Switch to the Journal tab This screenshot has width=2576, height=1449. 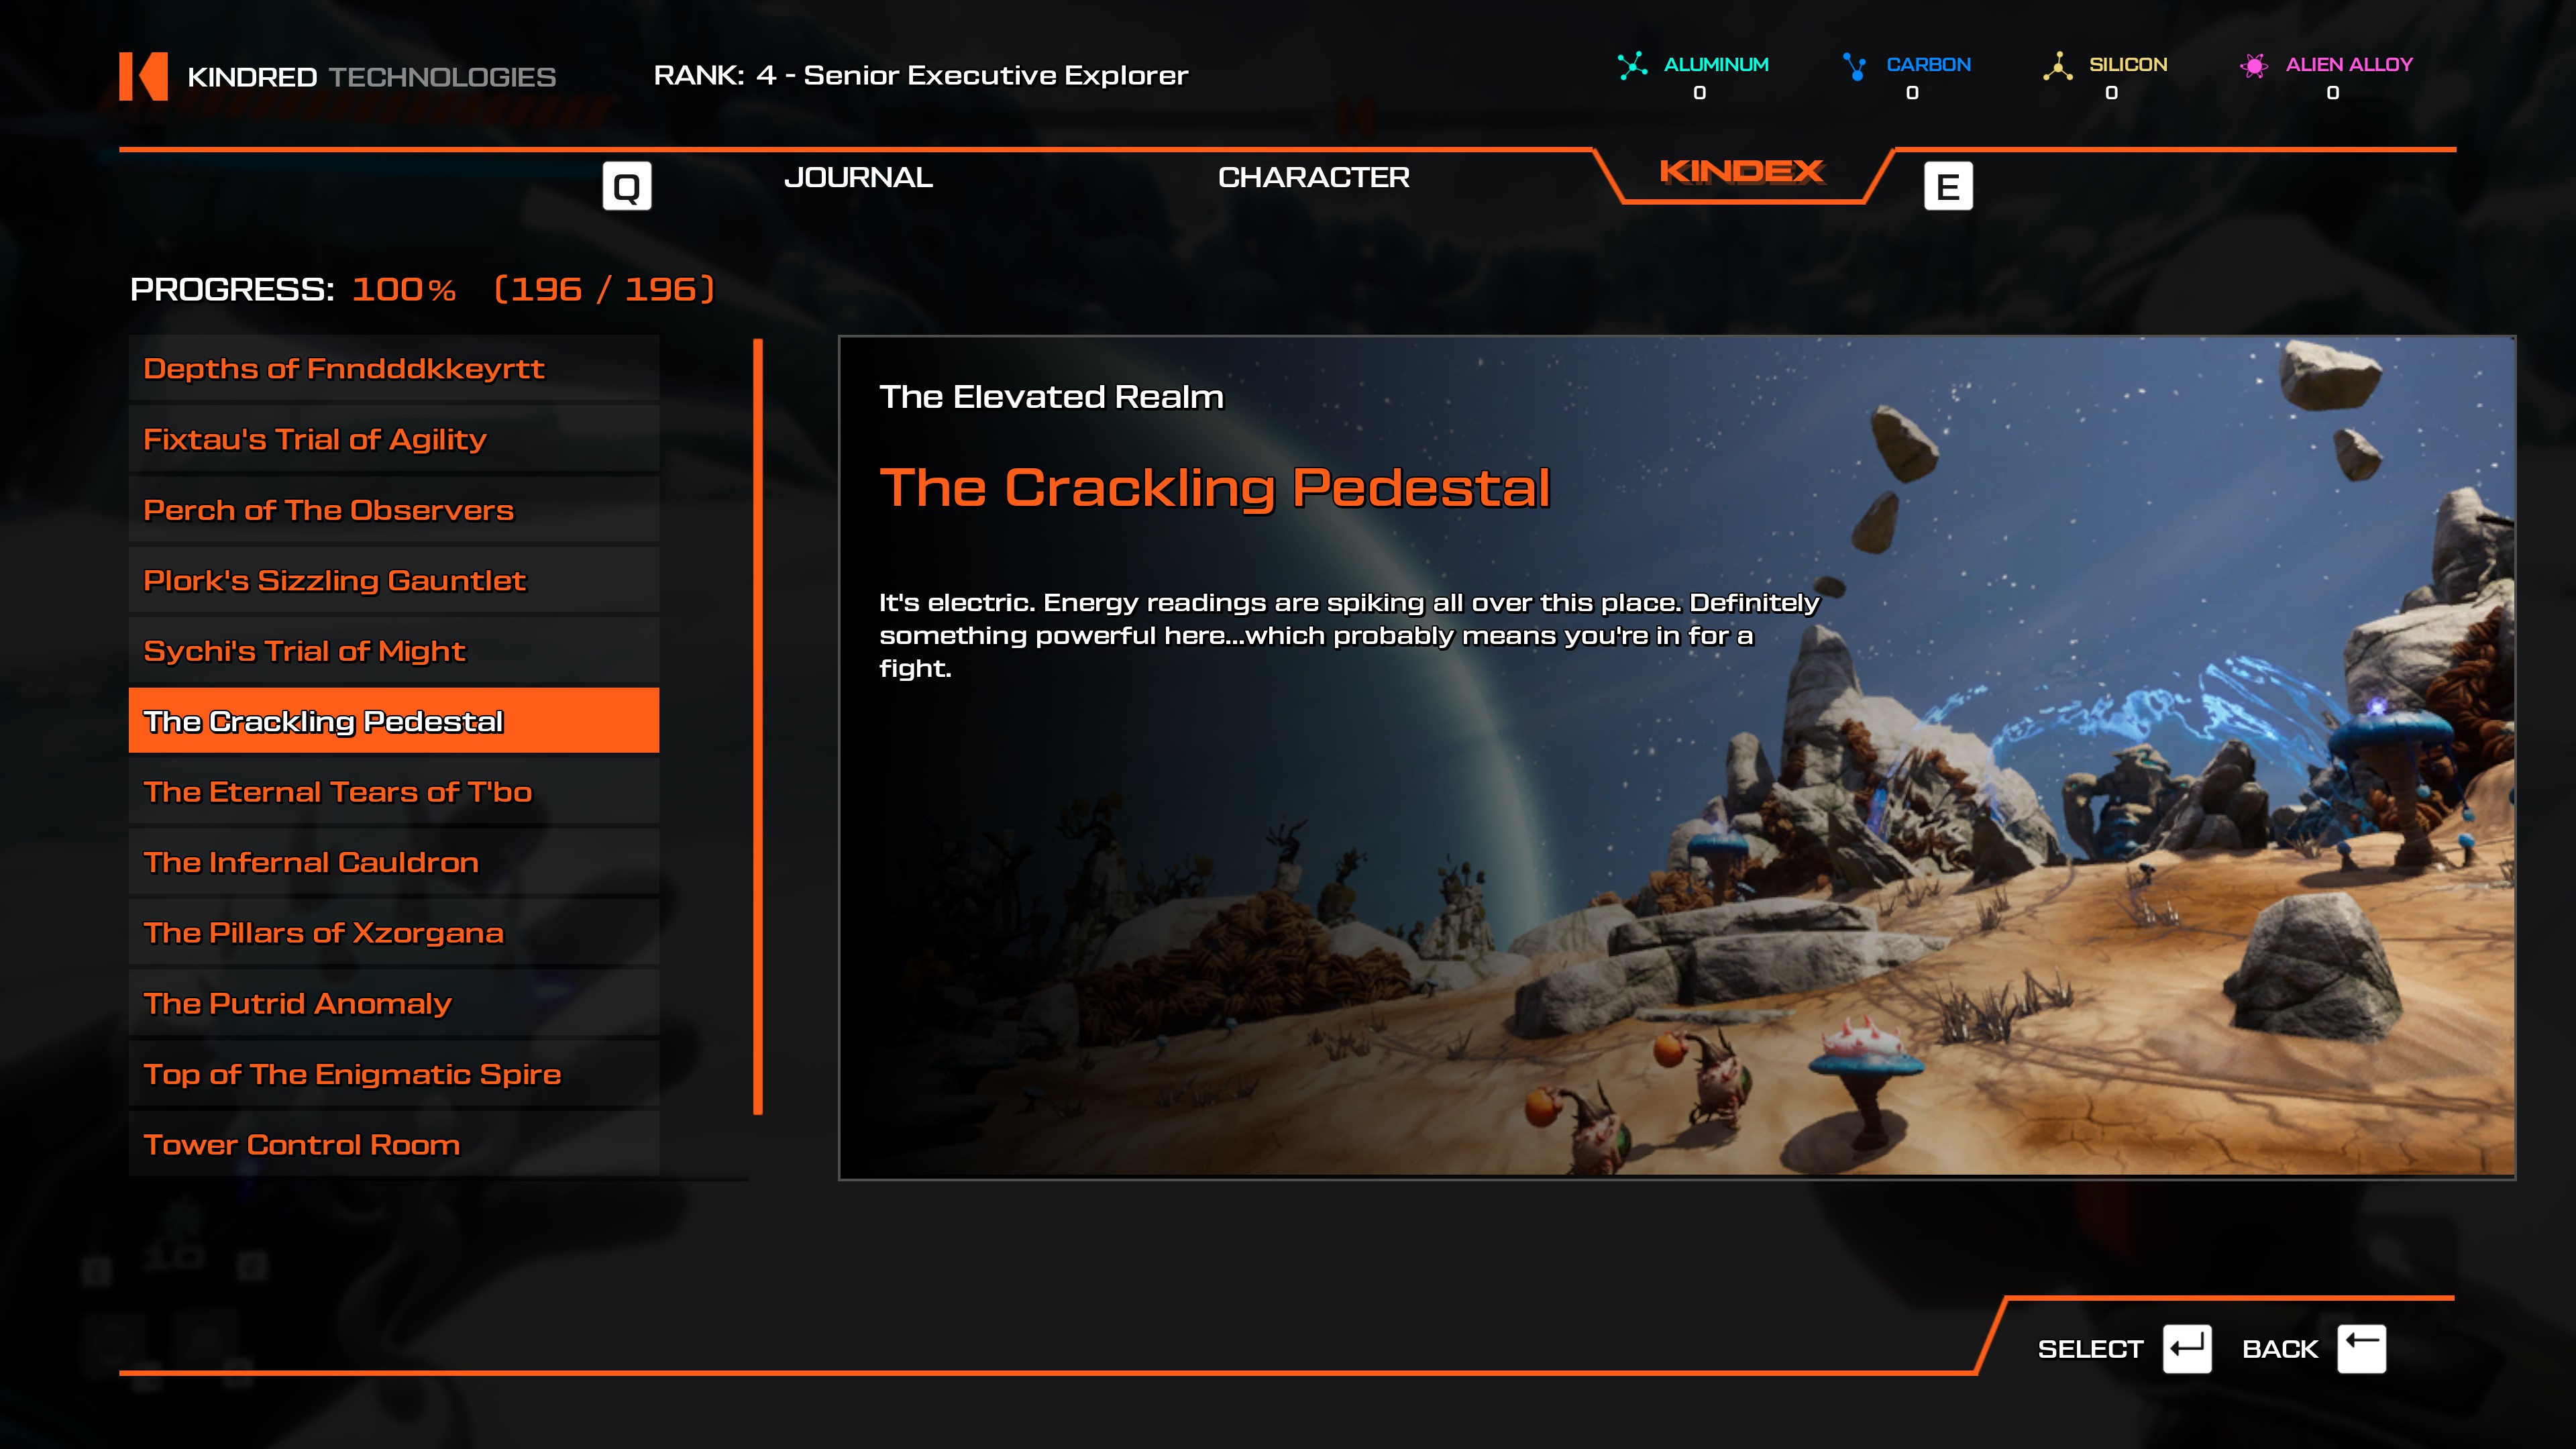[858, 177]
